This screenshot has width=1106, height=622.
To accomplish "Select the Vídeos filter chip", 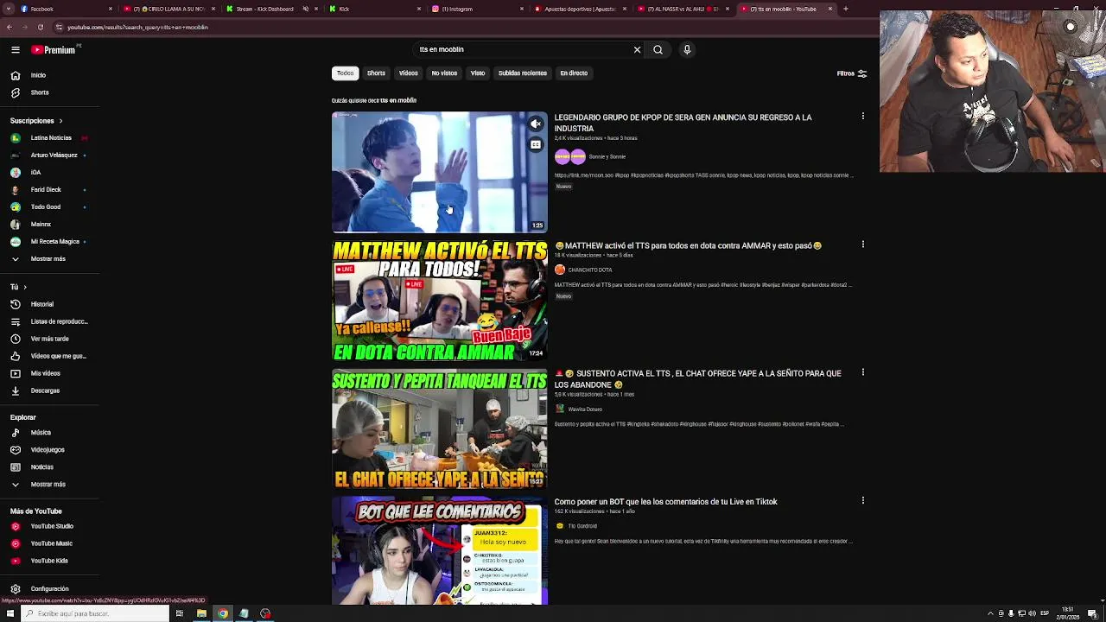I will [409, 73].
